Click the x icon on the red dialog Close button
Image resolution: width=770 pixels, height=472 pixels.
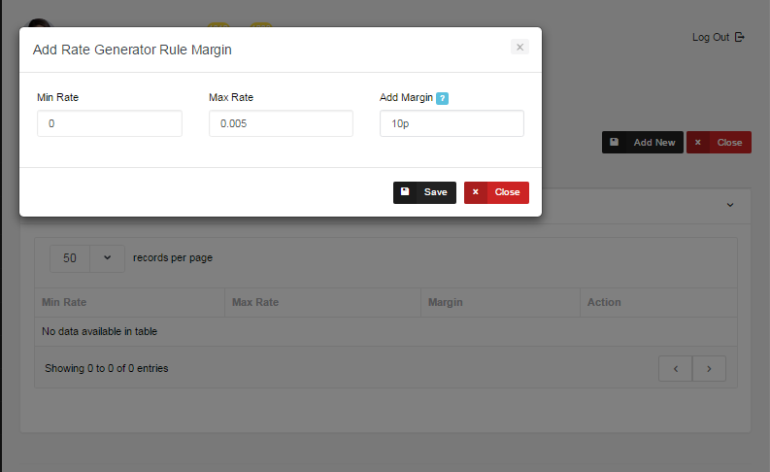476,192
